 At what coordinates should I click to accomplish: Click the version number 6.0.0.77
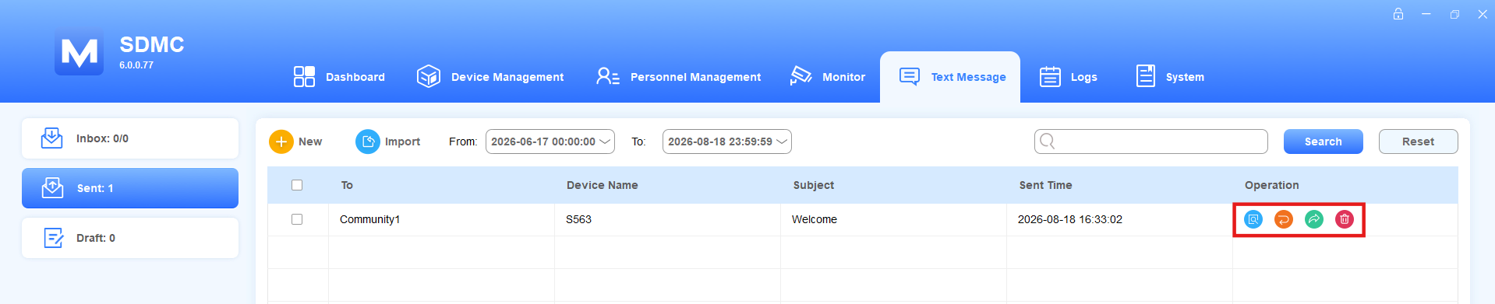[x=136, y=65]
